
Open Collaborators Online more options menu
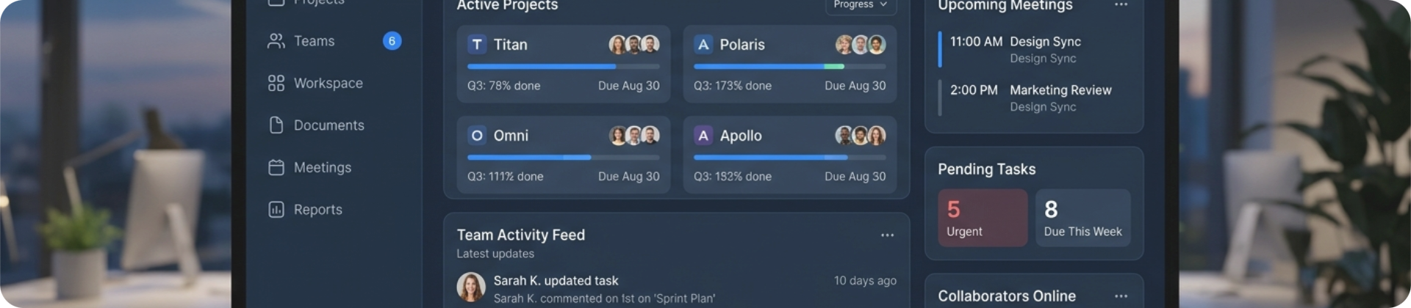[x=1120, y=296]
